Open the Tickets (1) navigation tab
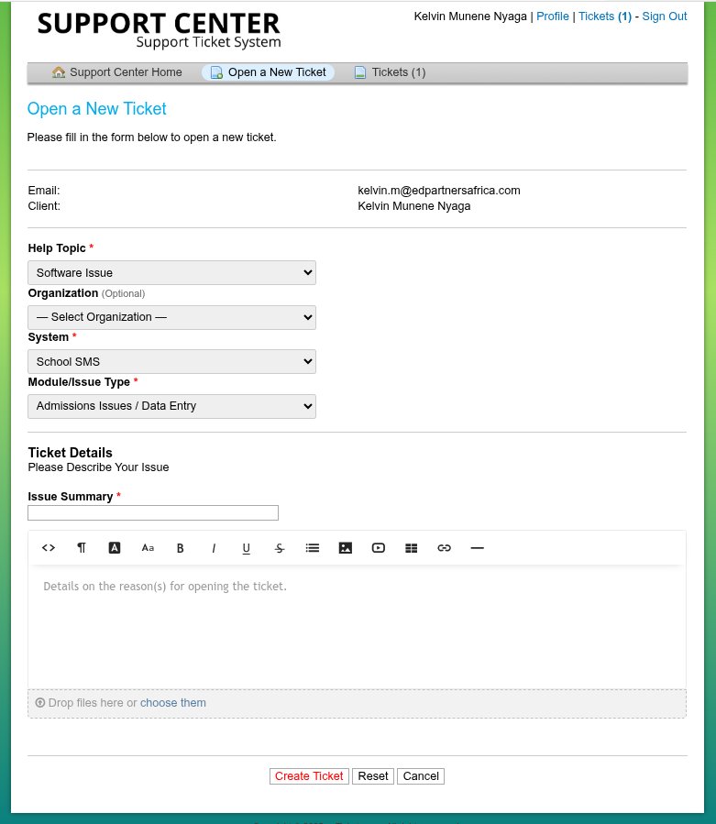The width and height of the screenshot is (716, 824). (x=390, y=72)
